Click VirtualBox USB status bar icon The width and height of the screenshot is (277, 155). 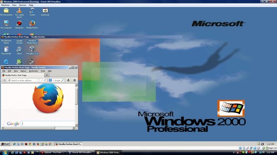click(248, 148)
